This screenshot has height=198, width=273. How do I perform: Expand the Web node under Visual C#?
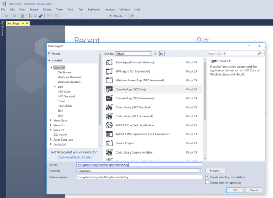pos(55,86)
